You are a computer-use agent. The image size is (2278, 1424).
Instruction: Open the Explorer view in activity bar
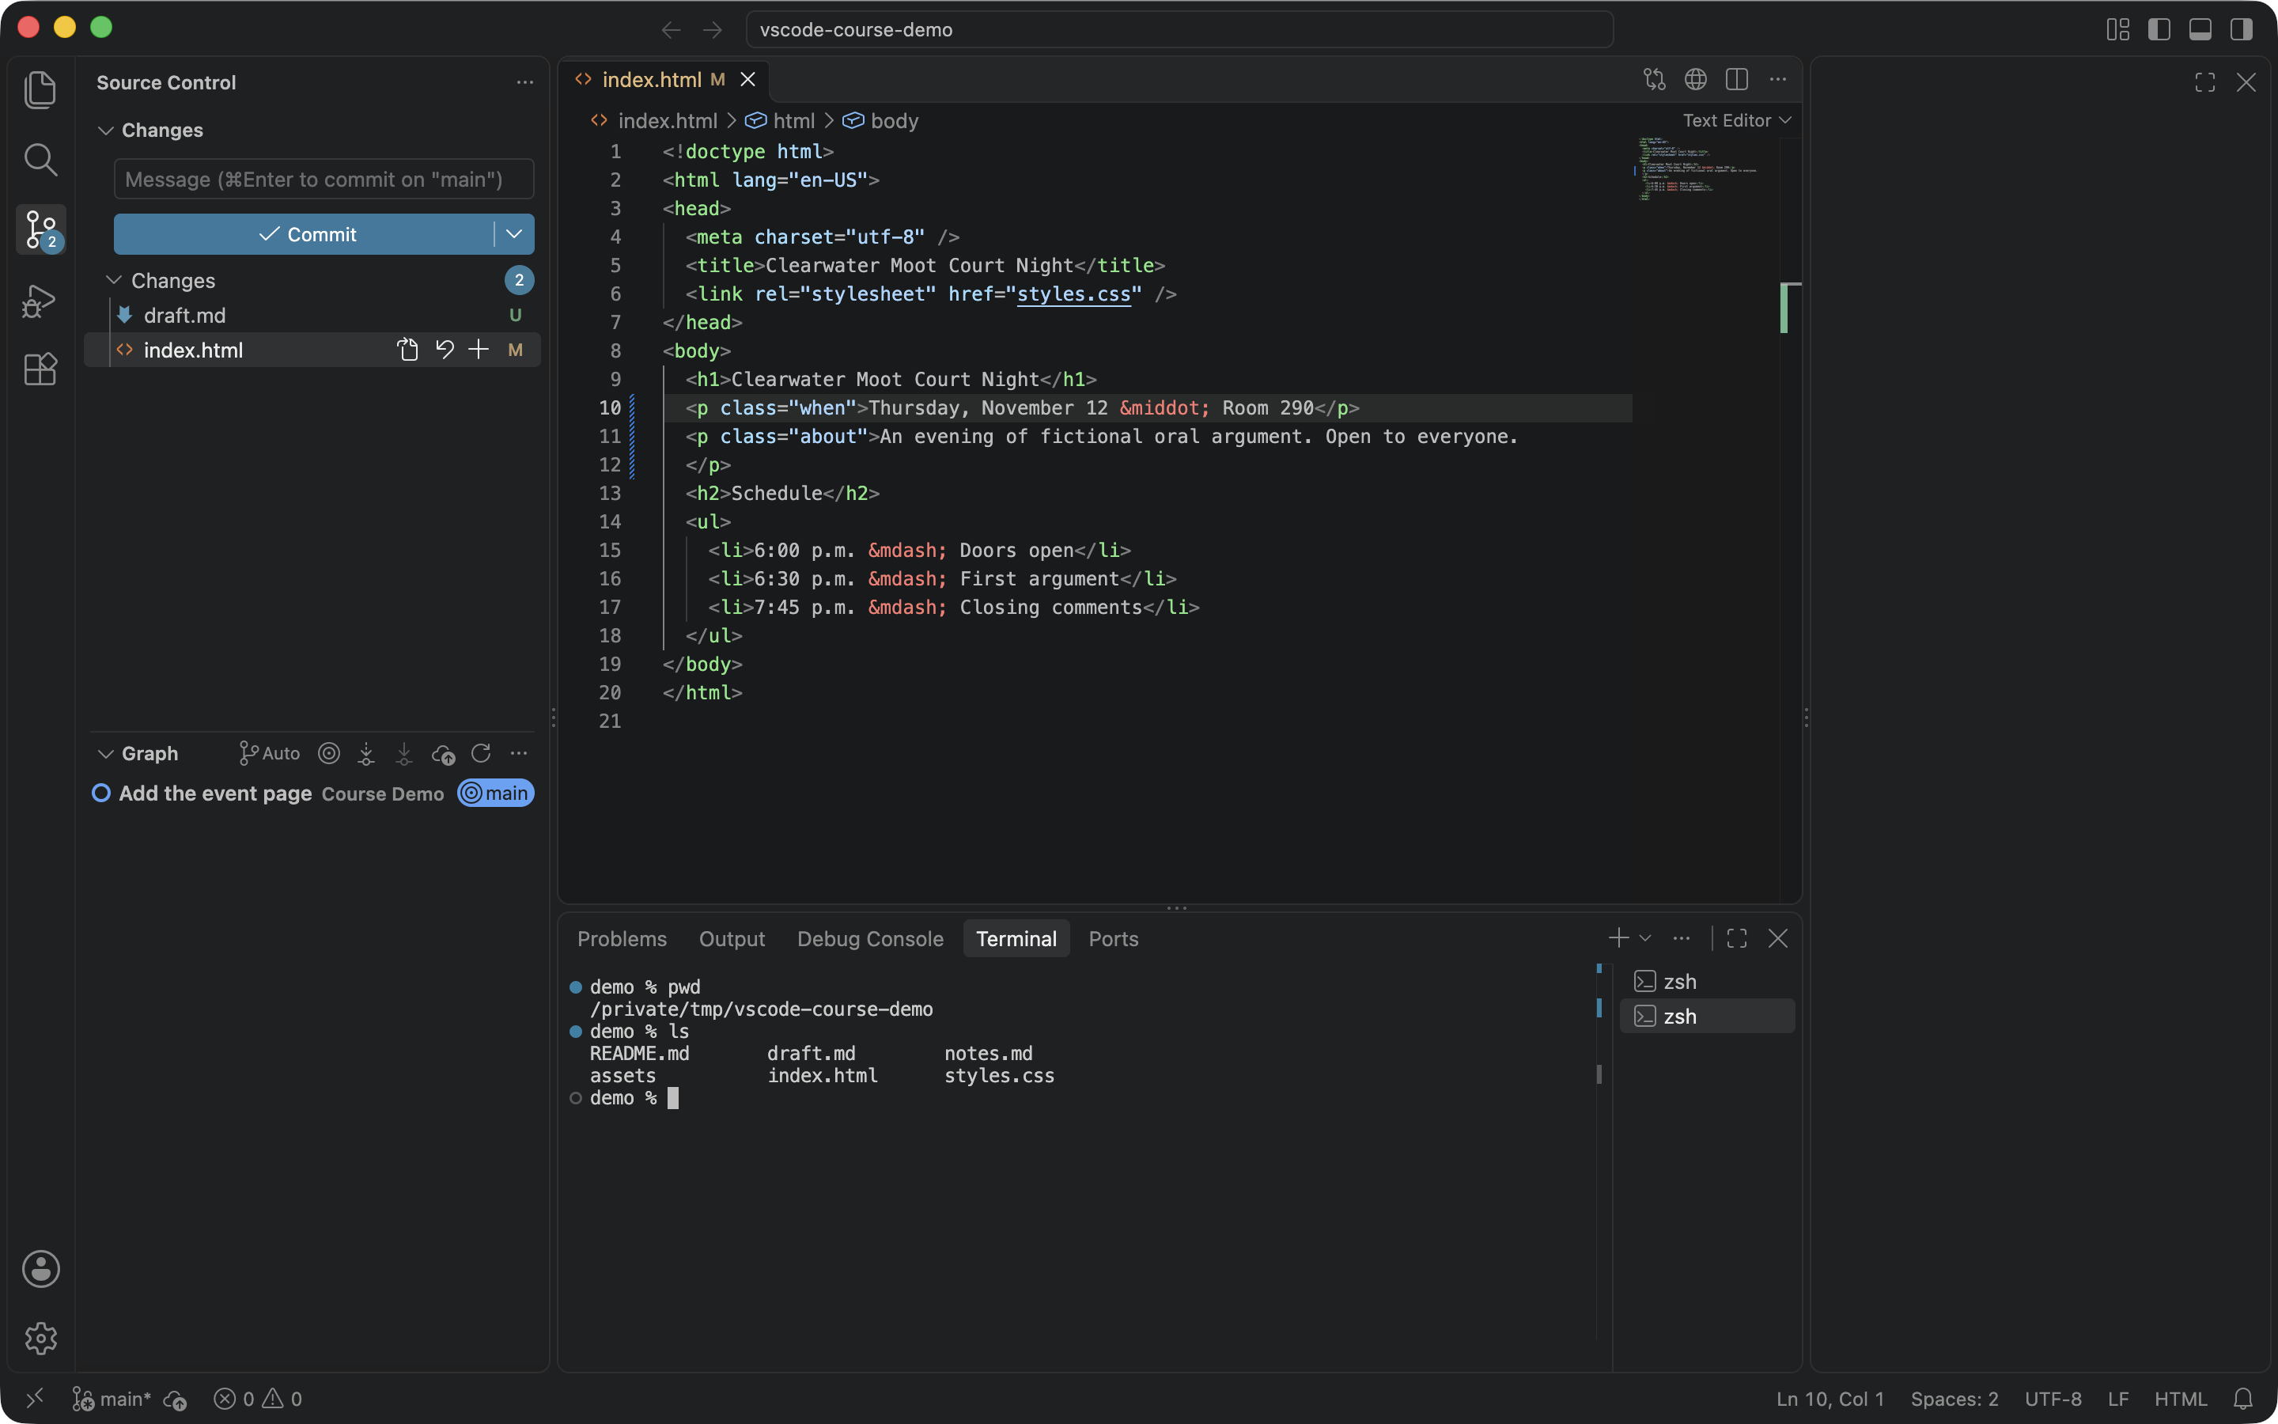coord(40,89)
